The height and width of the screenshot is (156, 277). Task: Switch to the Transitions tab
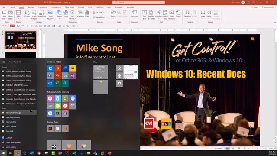point(42,7)
